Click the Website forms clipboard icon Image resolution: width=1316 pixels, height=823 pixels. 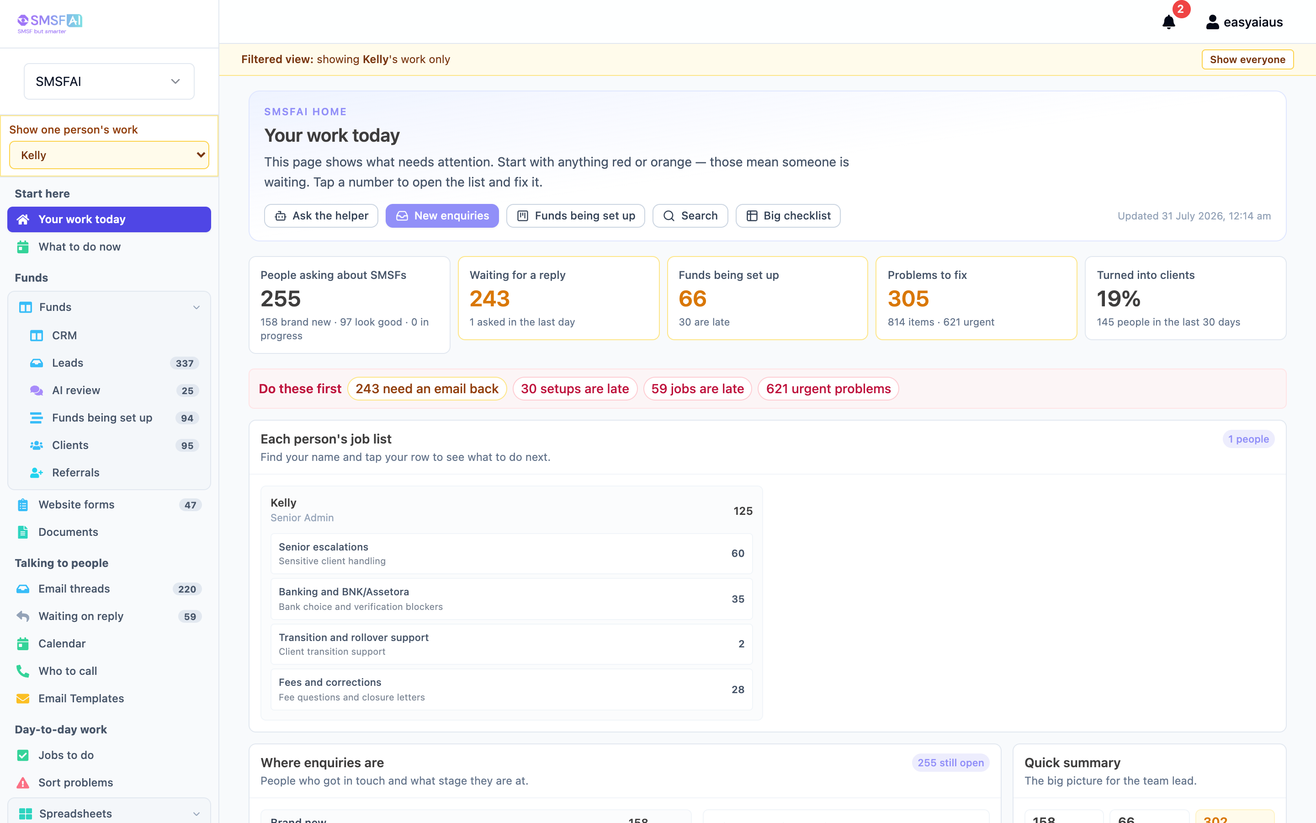tap(23, 505)
